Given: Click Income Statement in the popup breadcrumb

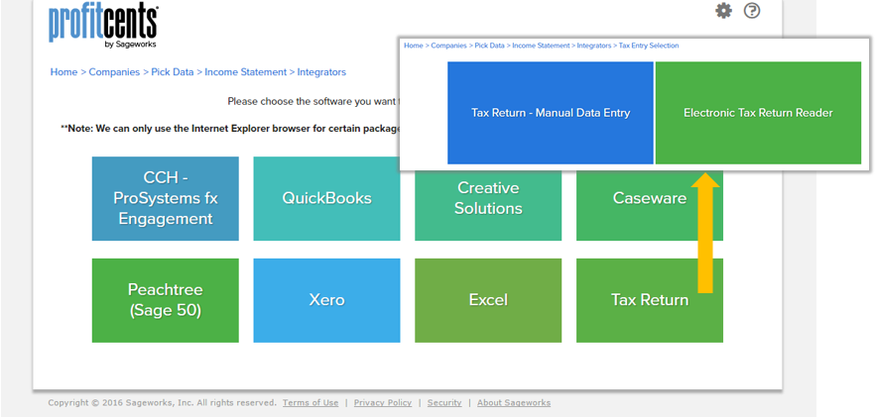Looking at the screenshot, I should click(x=541, y=46).
